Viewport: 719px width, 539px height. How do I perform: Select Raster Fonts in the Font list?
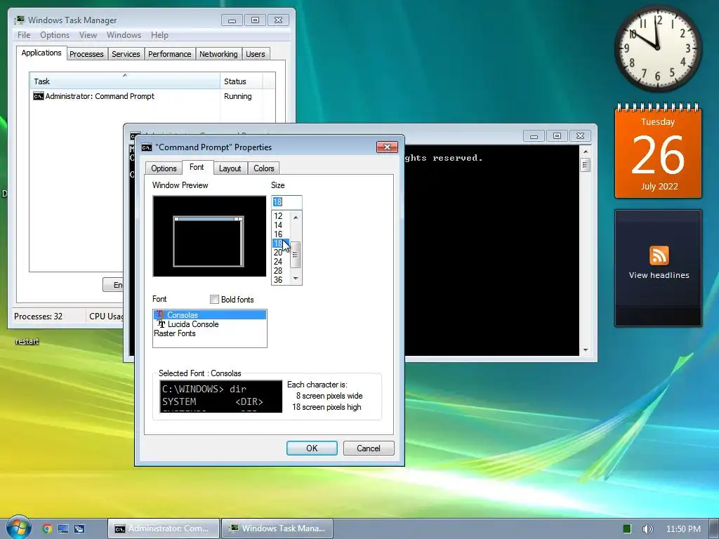click(x=210, y=333)
